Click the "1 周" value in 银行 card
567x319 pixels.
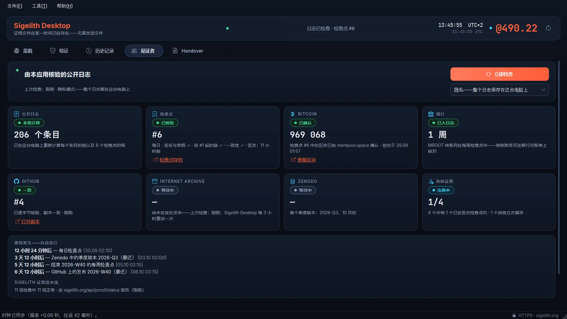437,135
